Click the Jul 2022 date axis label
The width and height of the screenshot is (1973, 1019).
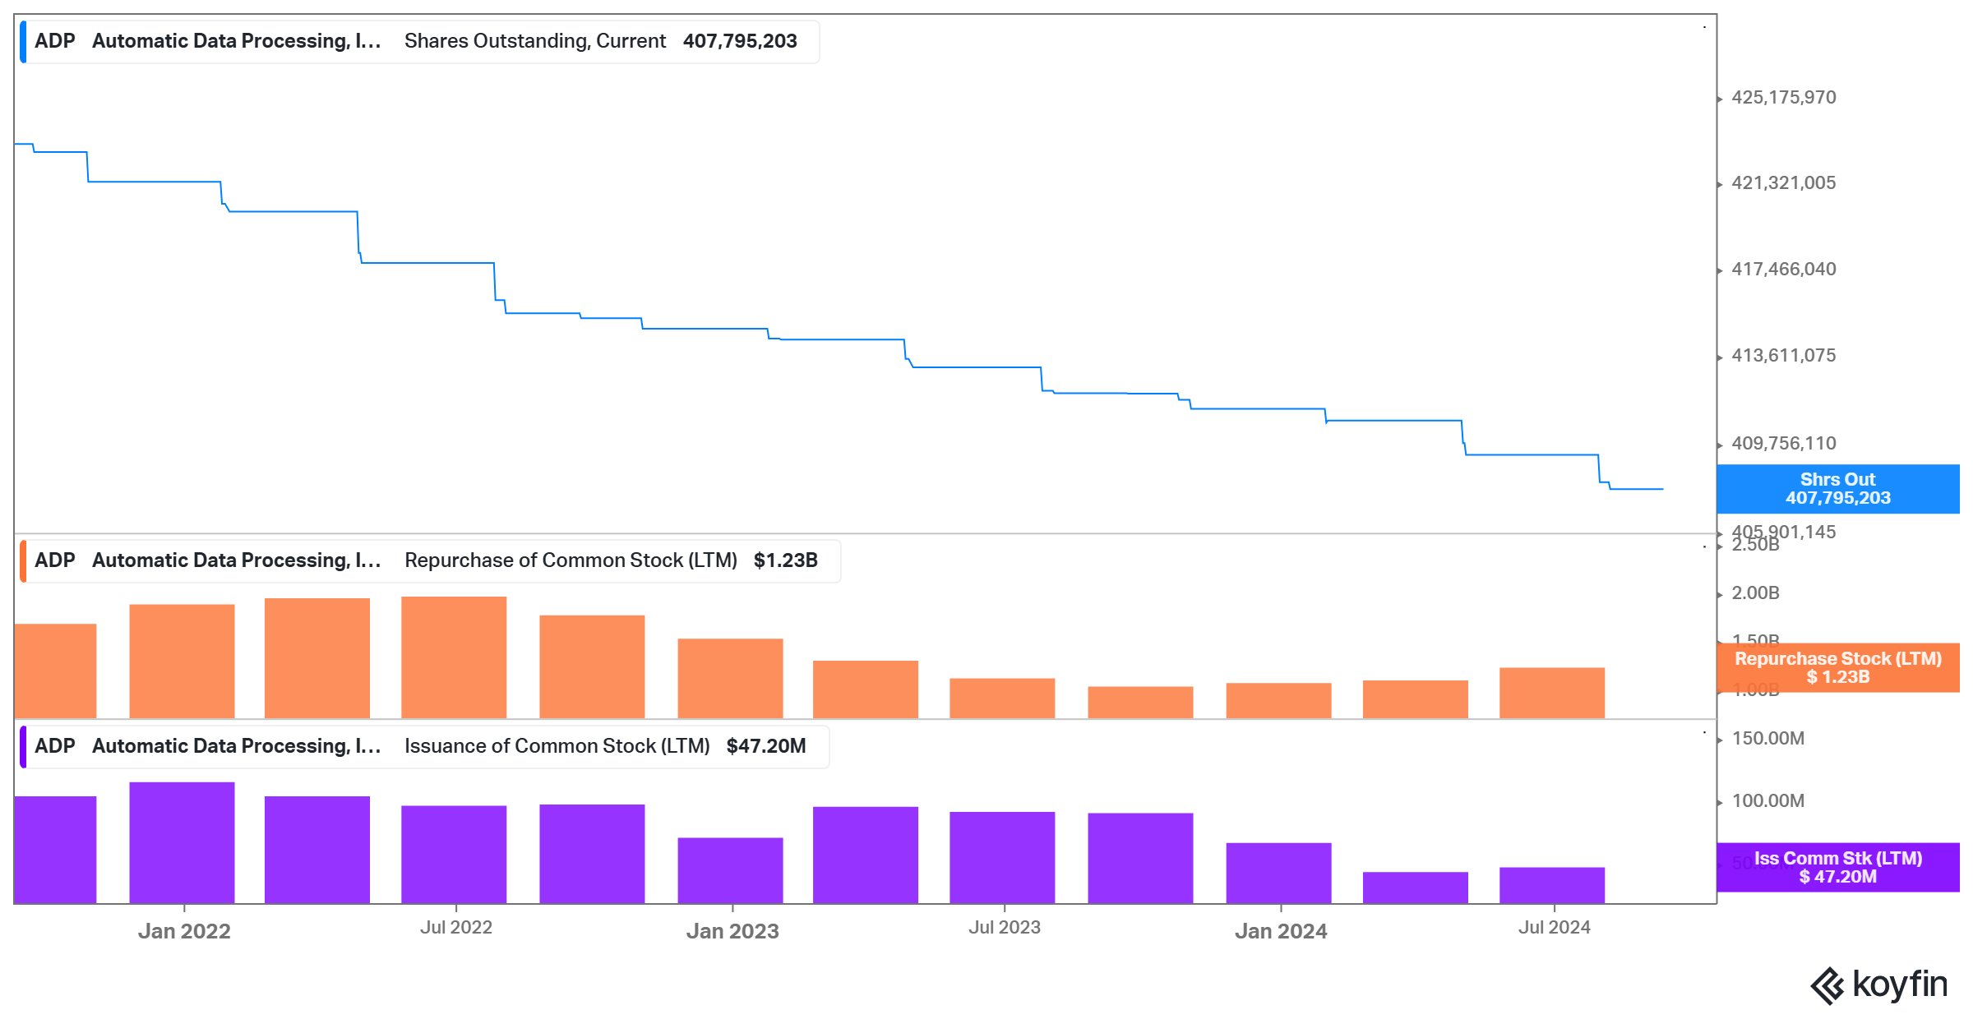point(456,928)
